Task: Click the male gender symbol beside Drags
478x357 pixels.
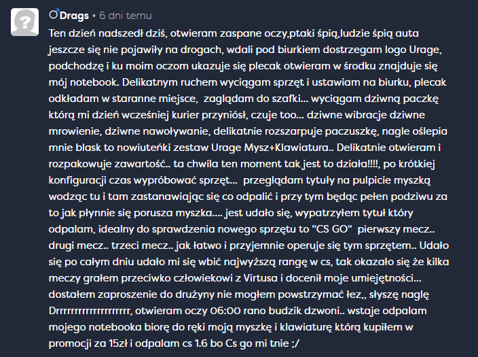Action: pyautogui.click(x=53, y=14)
